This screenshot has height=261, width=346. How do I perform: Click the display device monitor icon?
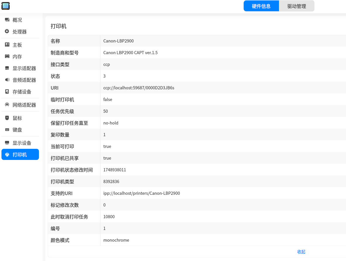7,143
